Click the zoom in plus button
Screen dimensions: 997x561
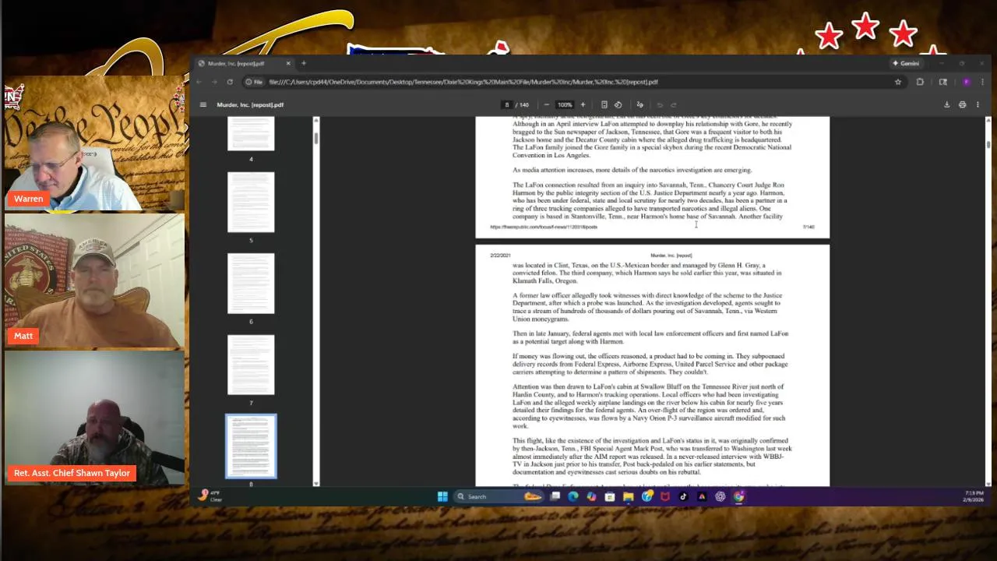pyautogui.click(x=583, y=104)
